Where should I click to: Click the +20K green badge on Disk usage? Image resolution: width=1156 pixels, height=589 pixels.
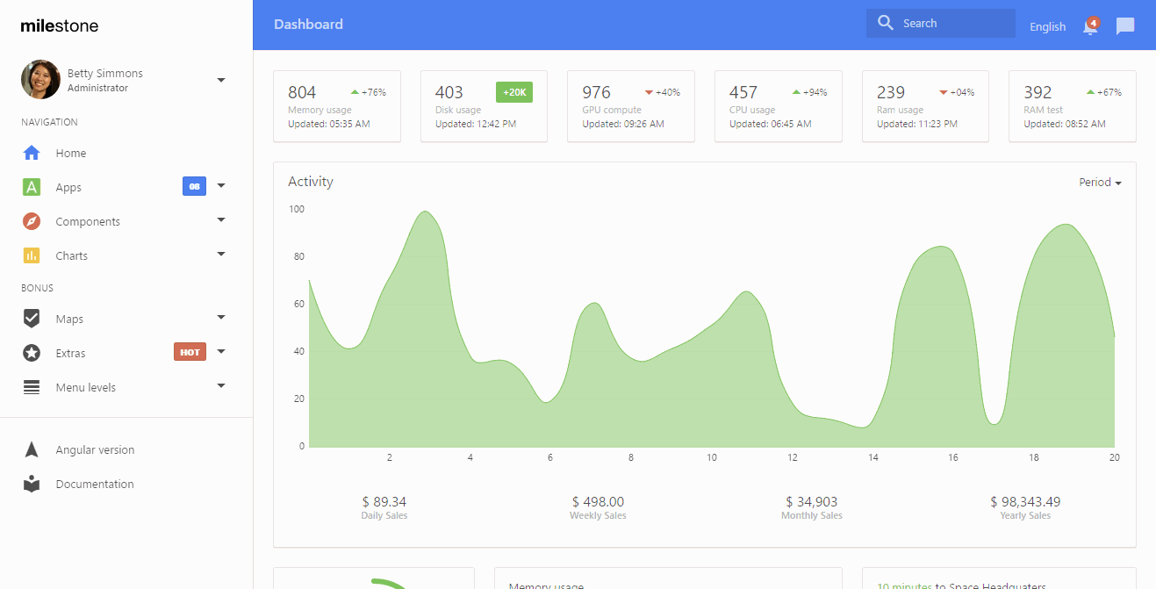click(x=513, y=91)
